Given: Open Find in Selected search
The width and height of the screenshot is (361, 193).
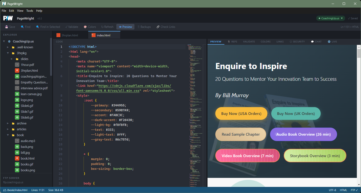Looking at the screenshot, I should (x=48, y=27).
